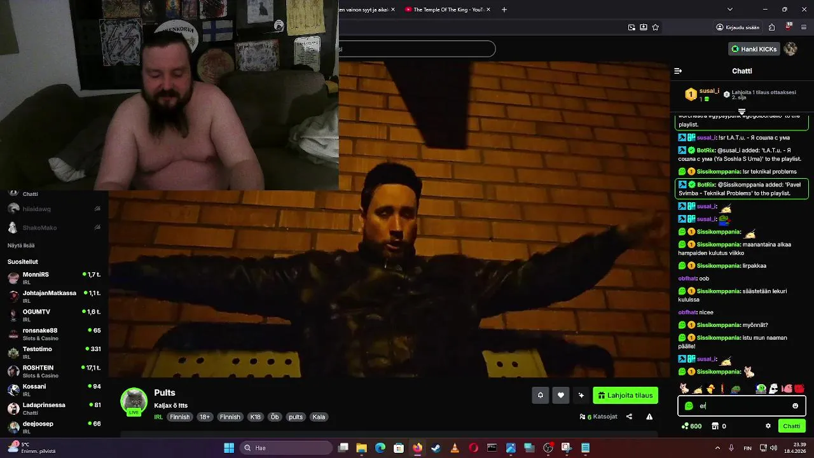Select the Finnish language tag after IRL

[179, 417]
